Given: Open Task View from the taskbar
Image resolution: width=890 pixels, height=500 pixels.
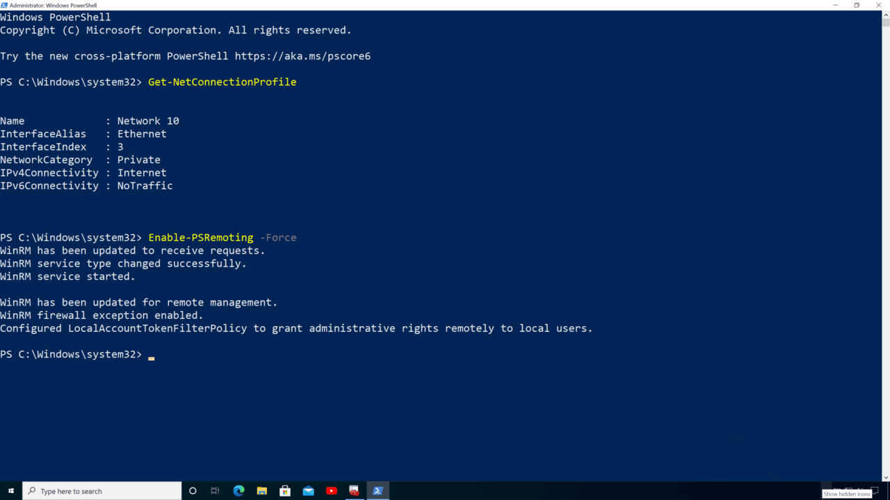Looking at the screenshot, I should coord(215,491).
